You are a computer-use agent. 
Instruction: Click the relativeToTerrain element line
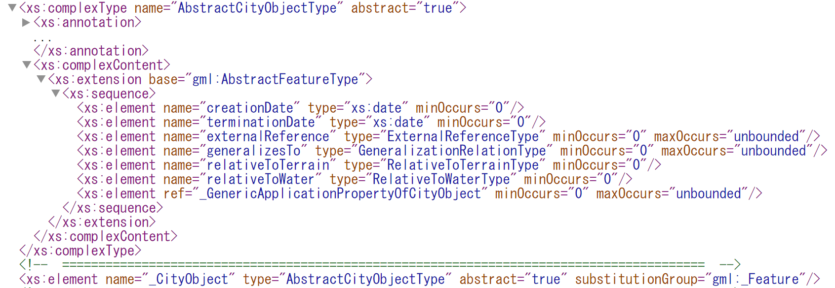369,165
